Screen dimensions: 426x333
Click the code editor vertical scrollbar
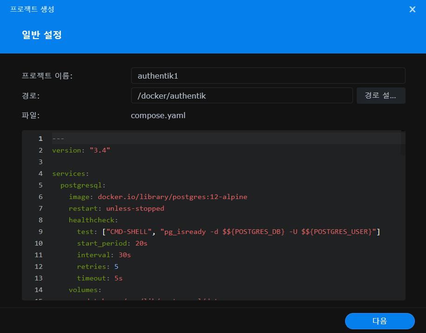click(403, 143)
